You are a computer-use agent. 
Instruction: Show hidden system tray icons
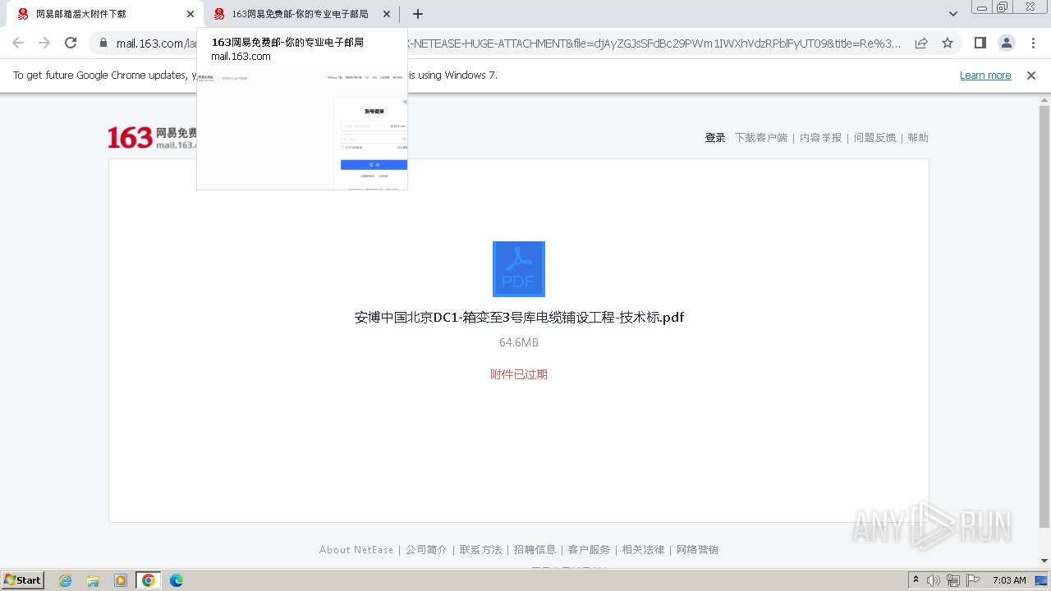click(916, 580)
